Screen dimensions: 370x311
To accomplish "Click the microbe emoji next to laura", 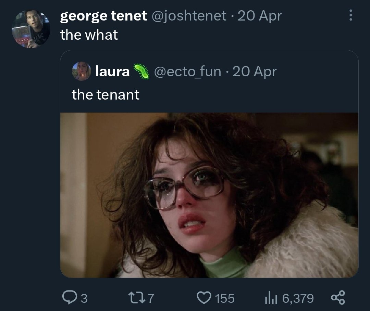I will (x=141, y=72).
